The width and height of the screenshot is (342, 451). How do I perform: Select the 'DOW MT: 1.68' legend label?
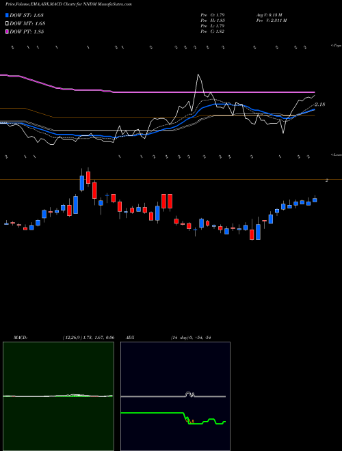(27, 23)
